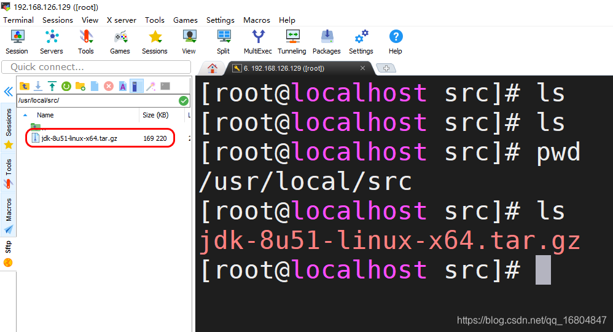Screen dimensions: 613x332
Task: Open the Packages toolbar icon
Action: tap(326, 42)
